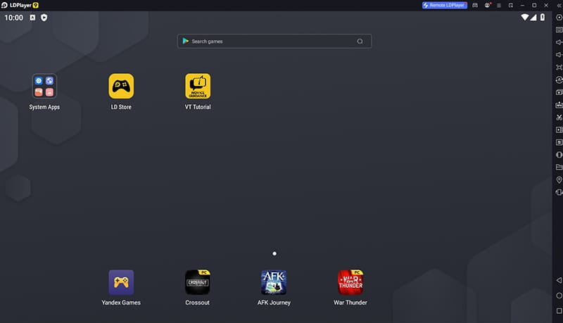Click the Wi-Fi status icon

click(524, 17)
